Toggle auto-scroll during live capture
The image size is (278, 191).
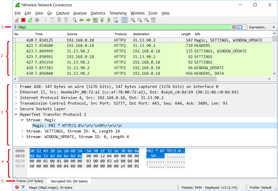coord(116,20)
